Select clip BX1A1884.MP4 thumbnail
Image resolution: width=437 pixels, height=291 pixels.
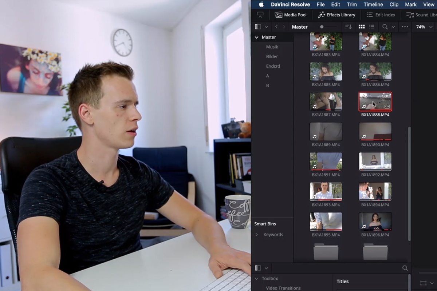click(375, 41)
